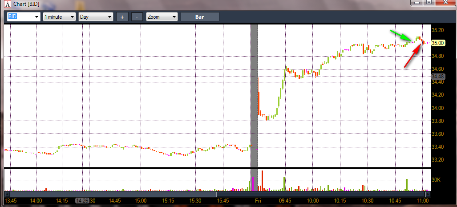Click the 34.00 price axis label
This screenshot has height=207, width=457.
438,108
